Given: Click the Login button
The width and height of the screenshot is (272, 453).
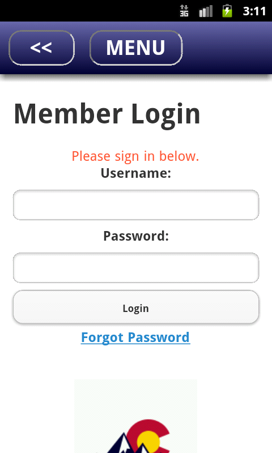Looking at the screenshot, I should point(136,307).
